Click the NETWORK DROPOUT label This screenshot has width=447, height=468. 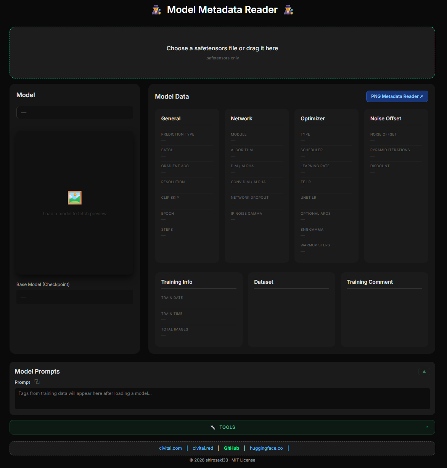[250, 198]
